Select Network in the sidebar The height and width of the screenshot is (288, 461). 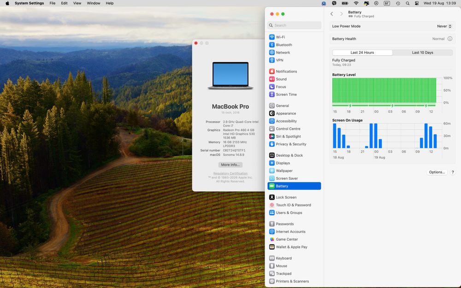(x=294, y=53)
